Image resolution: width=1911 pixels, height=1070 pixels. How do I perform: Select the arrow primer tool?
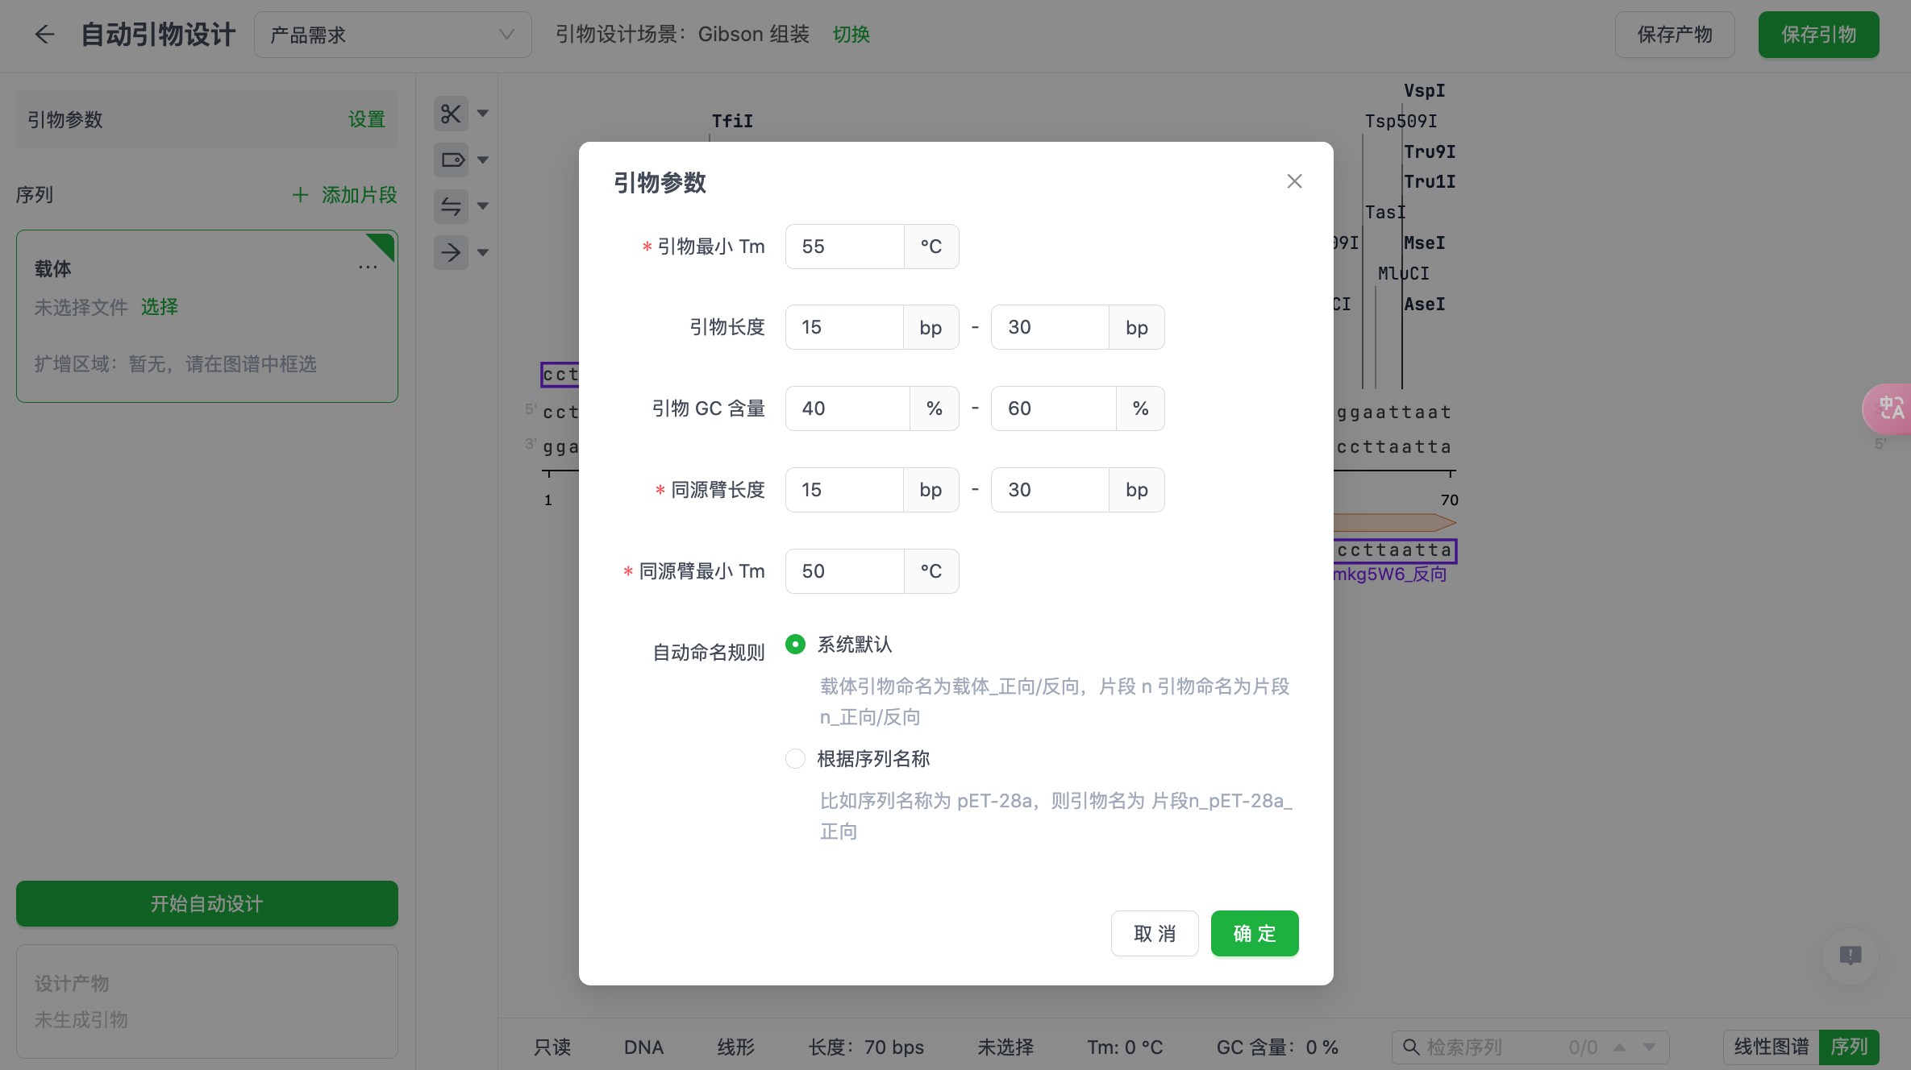(x=451, y=252)
